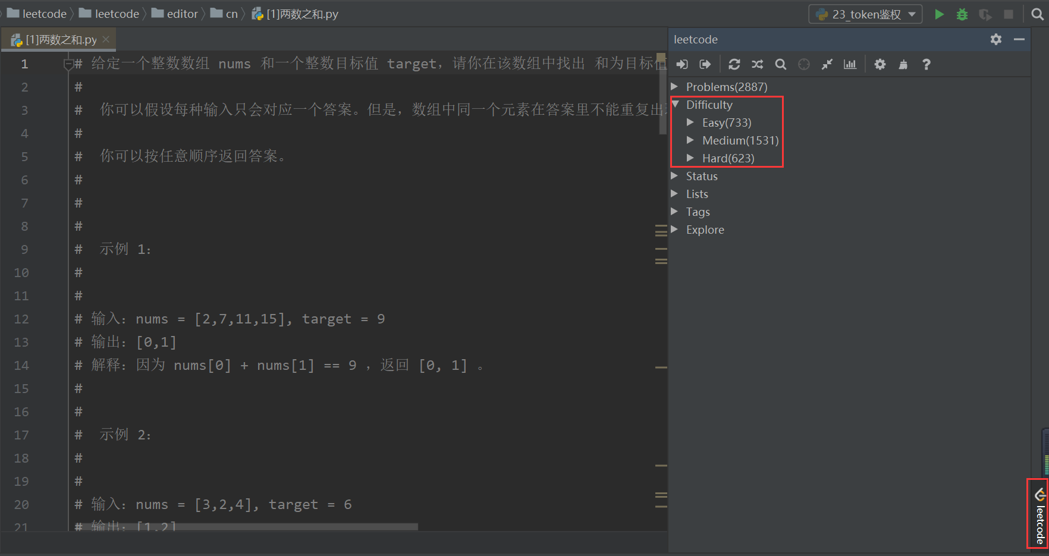Run the 23_token鉴权 configuration

click(x=938, y=14)
